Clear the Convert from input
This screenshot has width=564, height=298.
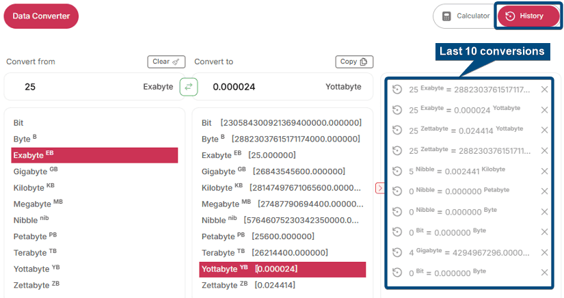(166, 62)
